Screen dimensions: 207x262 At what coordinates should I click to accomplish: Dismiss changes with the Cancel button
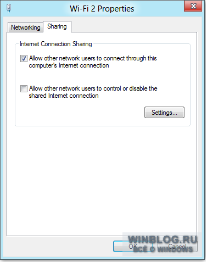tap(177, 247)
